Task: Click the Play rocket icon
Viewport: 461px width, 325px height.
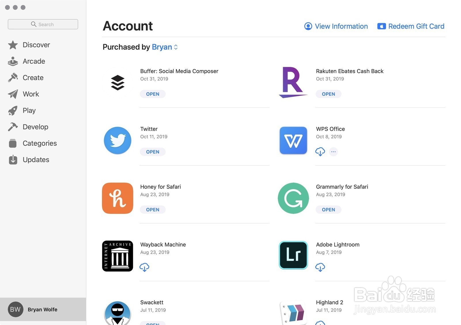Action: pyautogui.click(x=13, y=111)
